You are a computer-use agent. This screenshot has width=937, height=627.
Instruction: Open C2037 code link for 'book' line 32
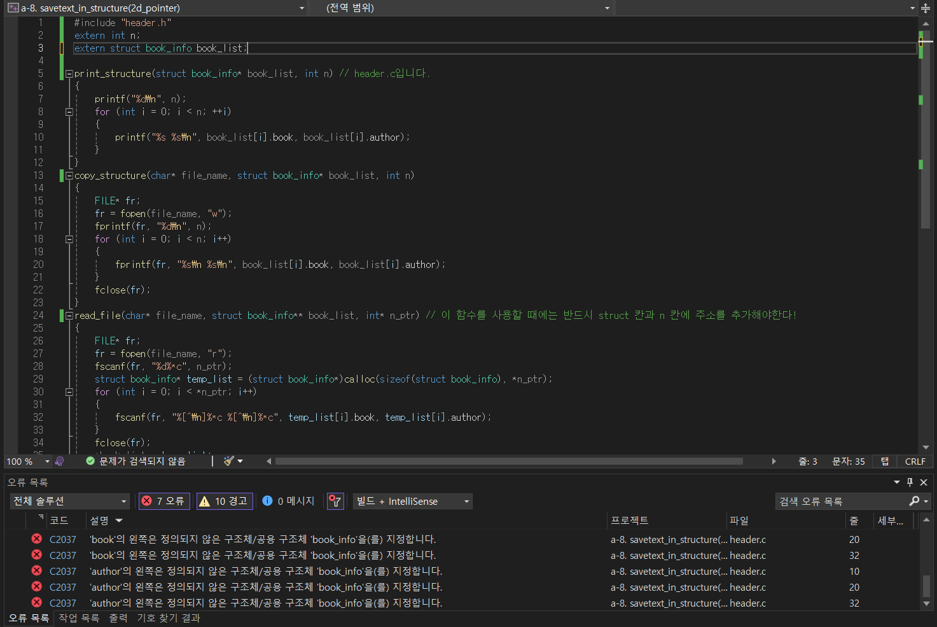pyautogui.click(x=63, y=556)
